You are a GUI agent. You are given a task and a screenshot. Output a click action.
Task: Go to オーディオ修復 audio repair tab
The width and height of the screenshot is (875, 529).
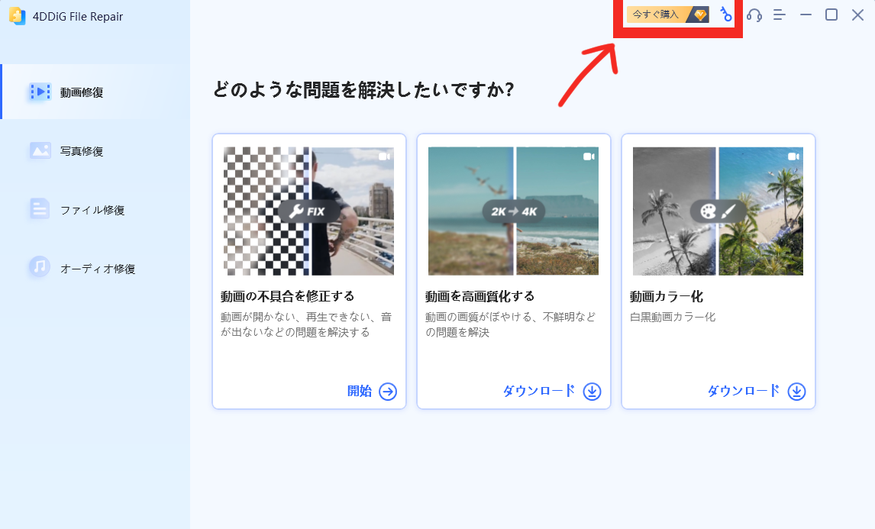tap(97, 269)
